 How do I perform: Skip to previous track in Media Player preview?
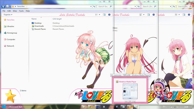click(x=126, y=102)
